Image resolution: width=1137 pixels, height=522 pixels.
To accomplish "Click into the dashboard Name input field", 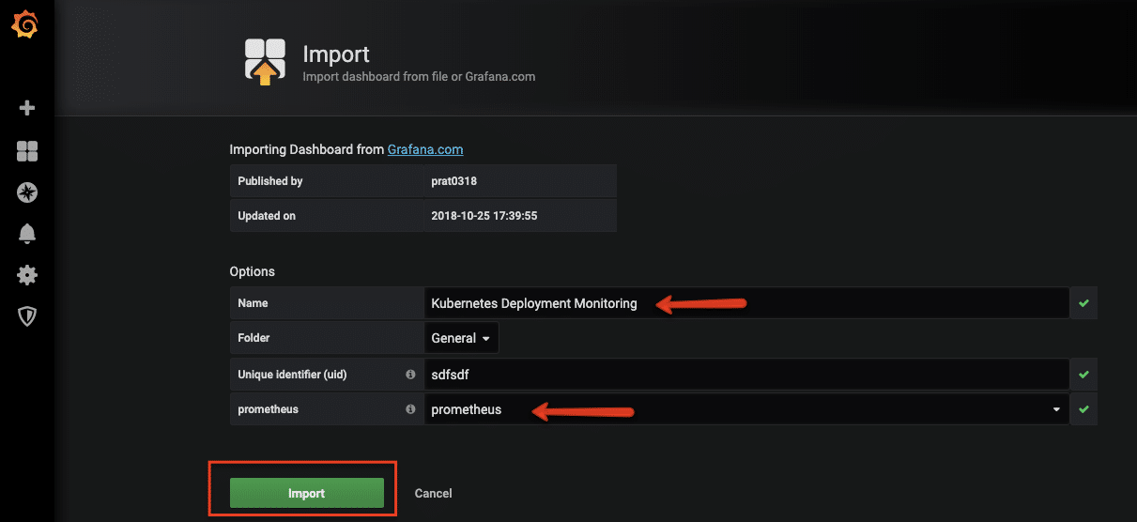I will [x=746, y=303].
